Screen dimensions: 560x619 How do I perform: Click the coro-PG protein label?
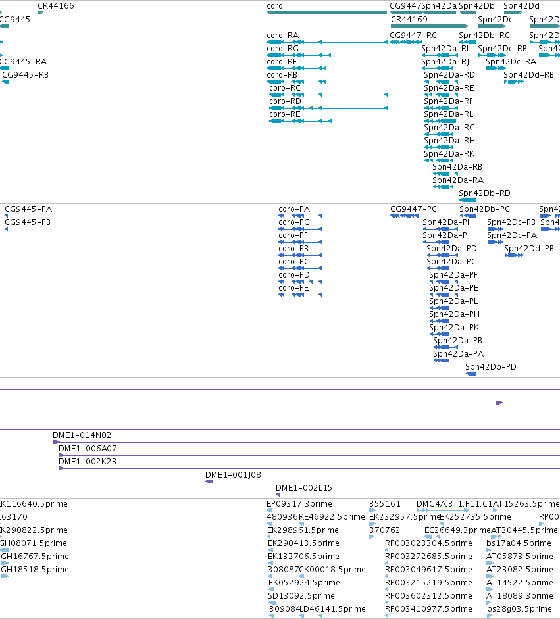[294, 222]
